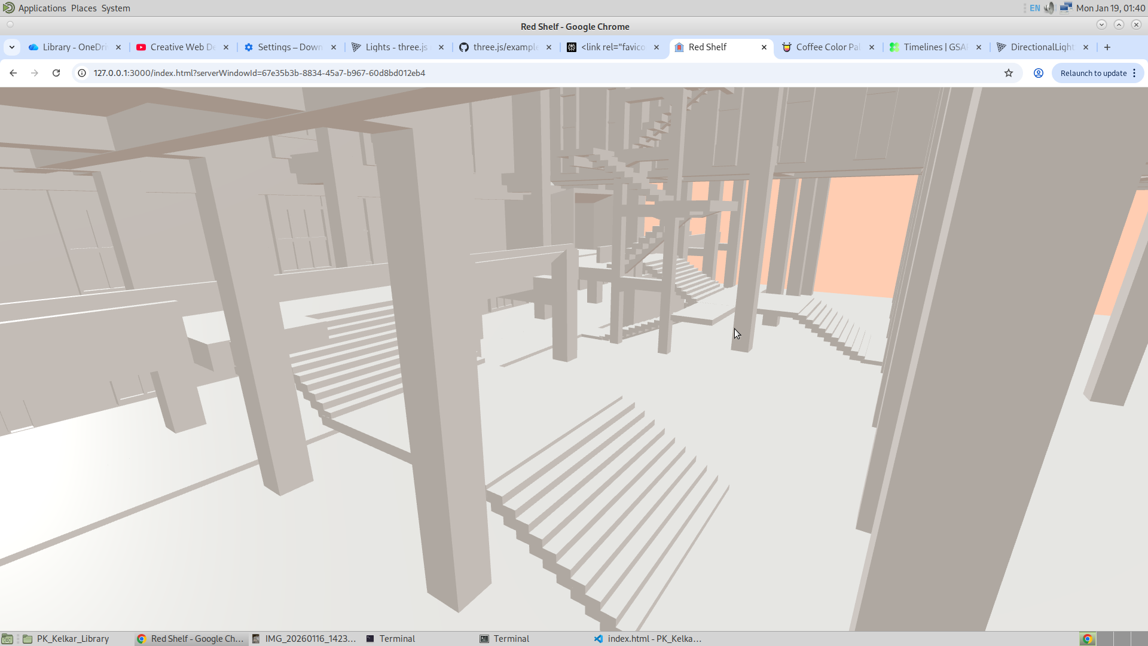This screenshot has height=646, width=1148.
Task: Switch to the Coffee Color Palette tab
Action: tap(827, 47)
